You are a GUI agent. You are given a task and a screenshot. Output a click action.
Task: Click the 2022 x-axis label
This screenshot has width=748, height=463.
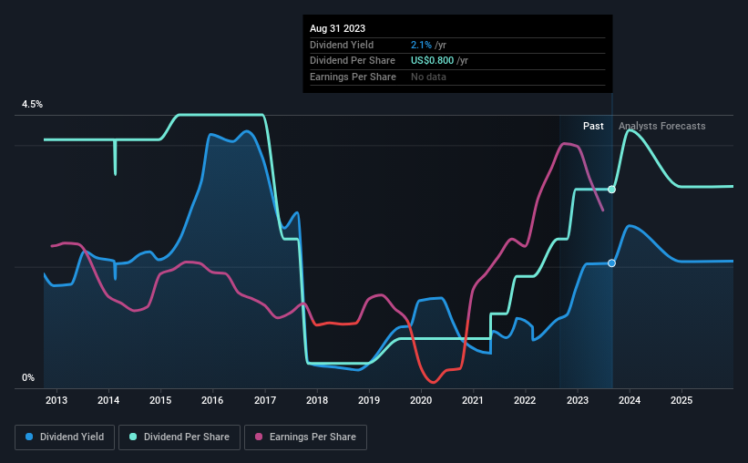(525, 400)
